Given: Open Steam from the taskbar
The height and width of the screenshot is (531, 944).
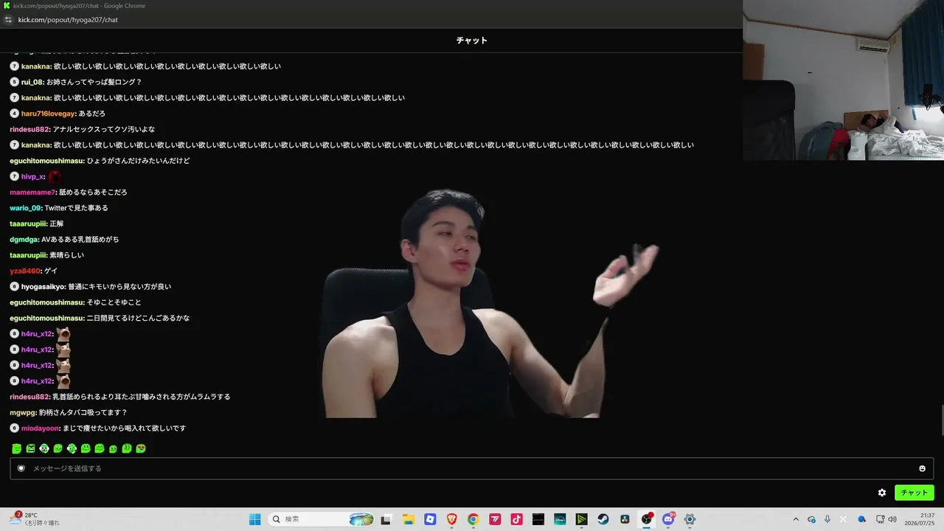Looking at the screenshot, I should 603,519.
